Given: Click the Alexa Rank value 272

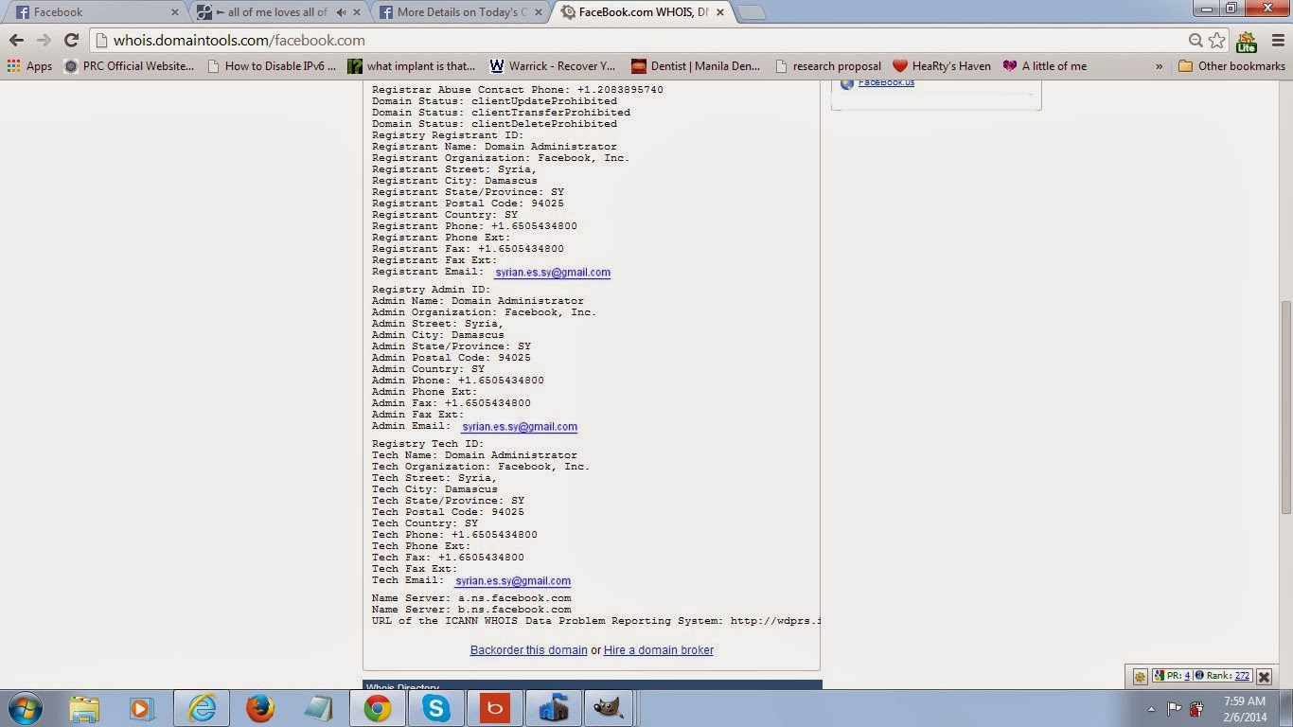Looking at the screenshot, I should coord(1242,676).
